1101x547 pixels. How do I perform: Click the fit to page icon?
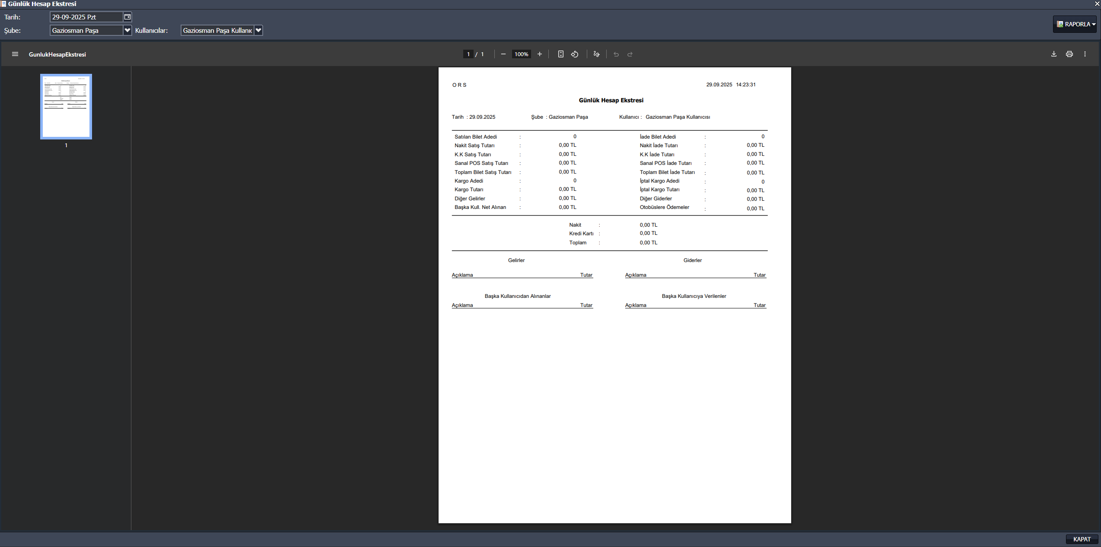[560, 54]
